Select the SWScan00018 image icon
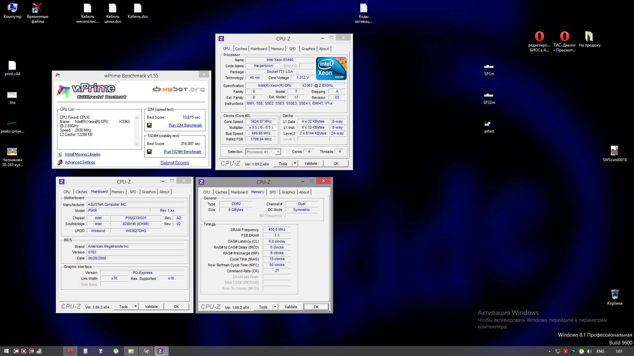 click(x=615, y=153)
